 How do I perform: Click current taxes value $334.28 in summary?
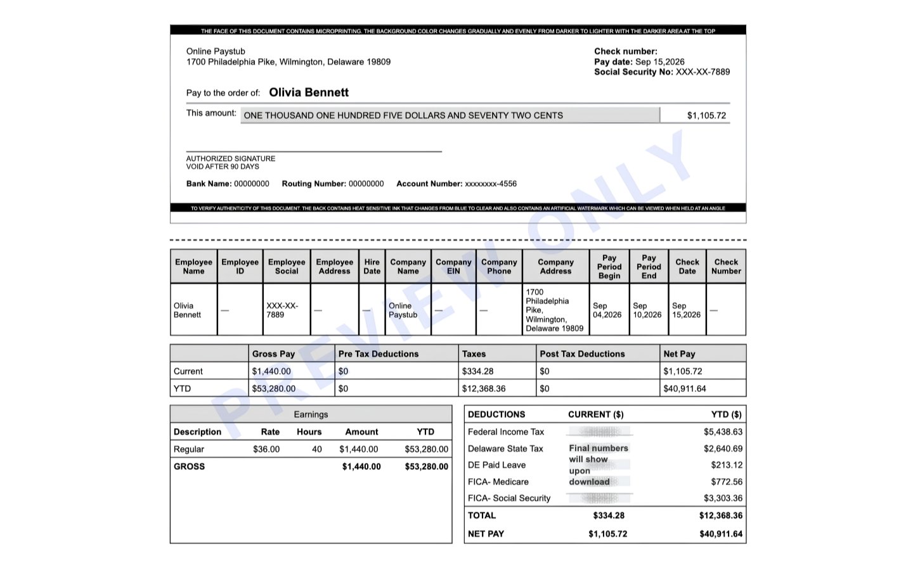point(477,371)
